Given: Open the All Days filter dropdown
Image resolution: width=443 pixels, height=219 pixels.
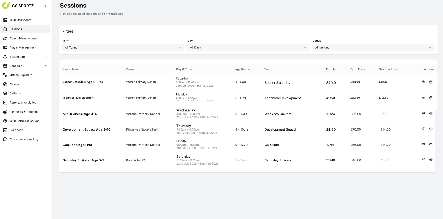Looking at the screenshot, I should 248,48.
